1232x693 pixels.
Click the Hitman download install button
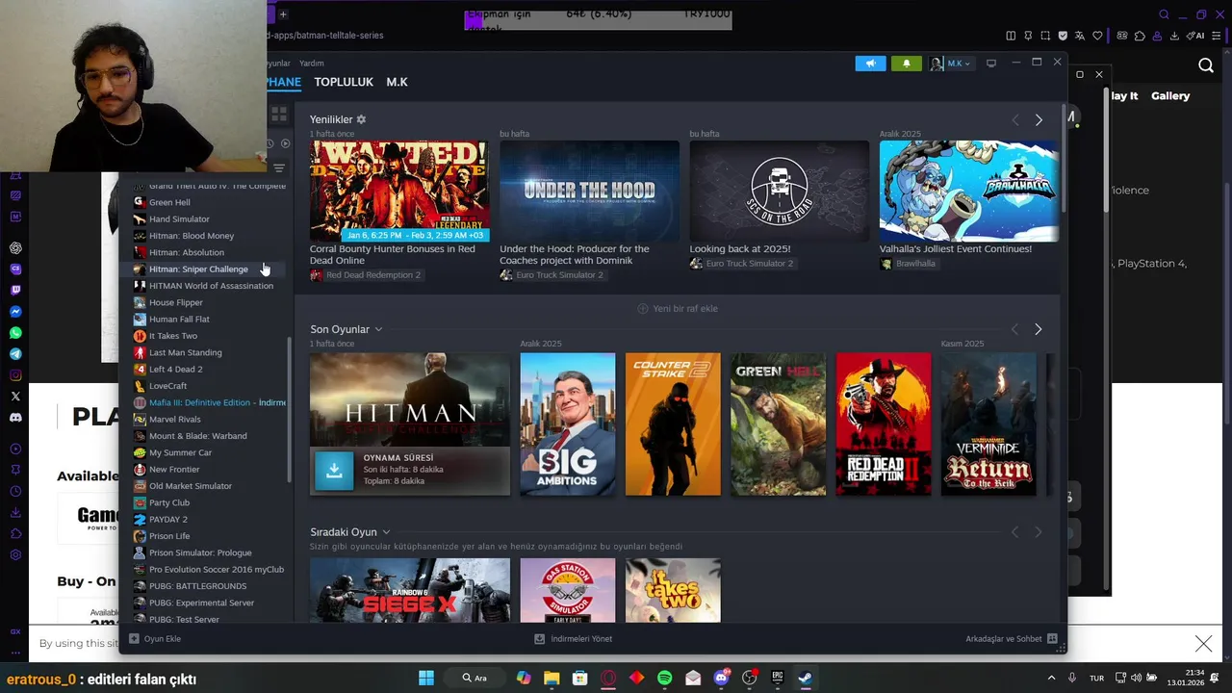point(334,471)
